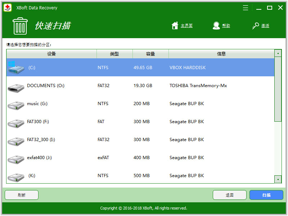Open the 激活 activation link
The width and height of the screenshot is (288, 216).
[265, 26]
